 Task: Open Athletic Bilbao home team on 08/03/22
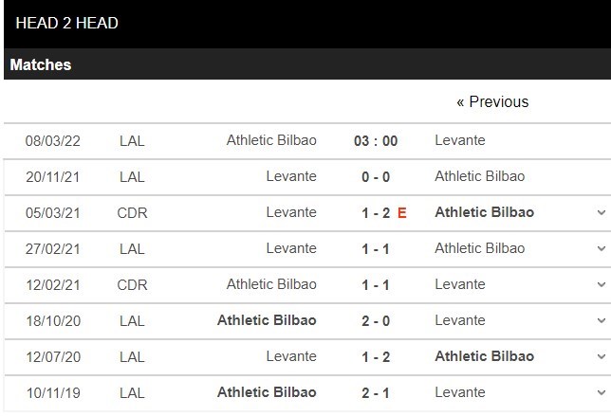271,140
